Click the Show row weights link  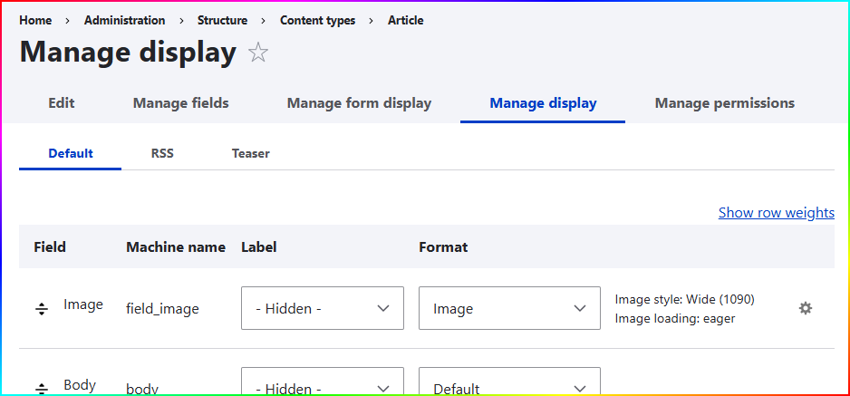tap(776, 212)
